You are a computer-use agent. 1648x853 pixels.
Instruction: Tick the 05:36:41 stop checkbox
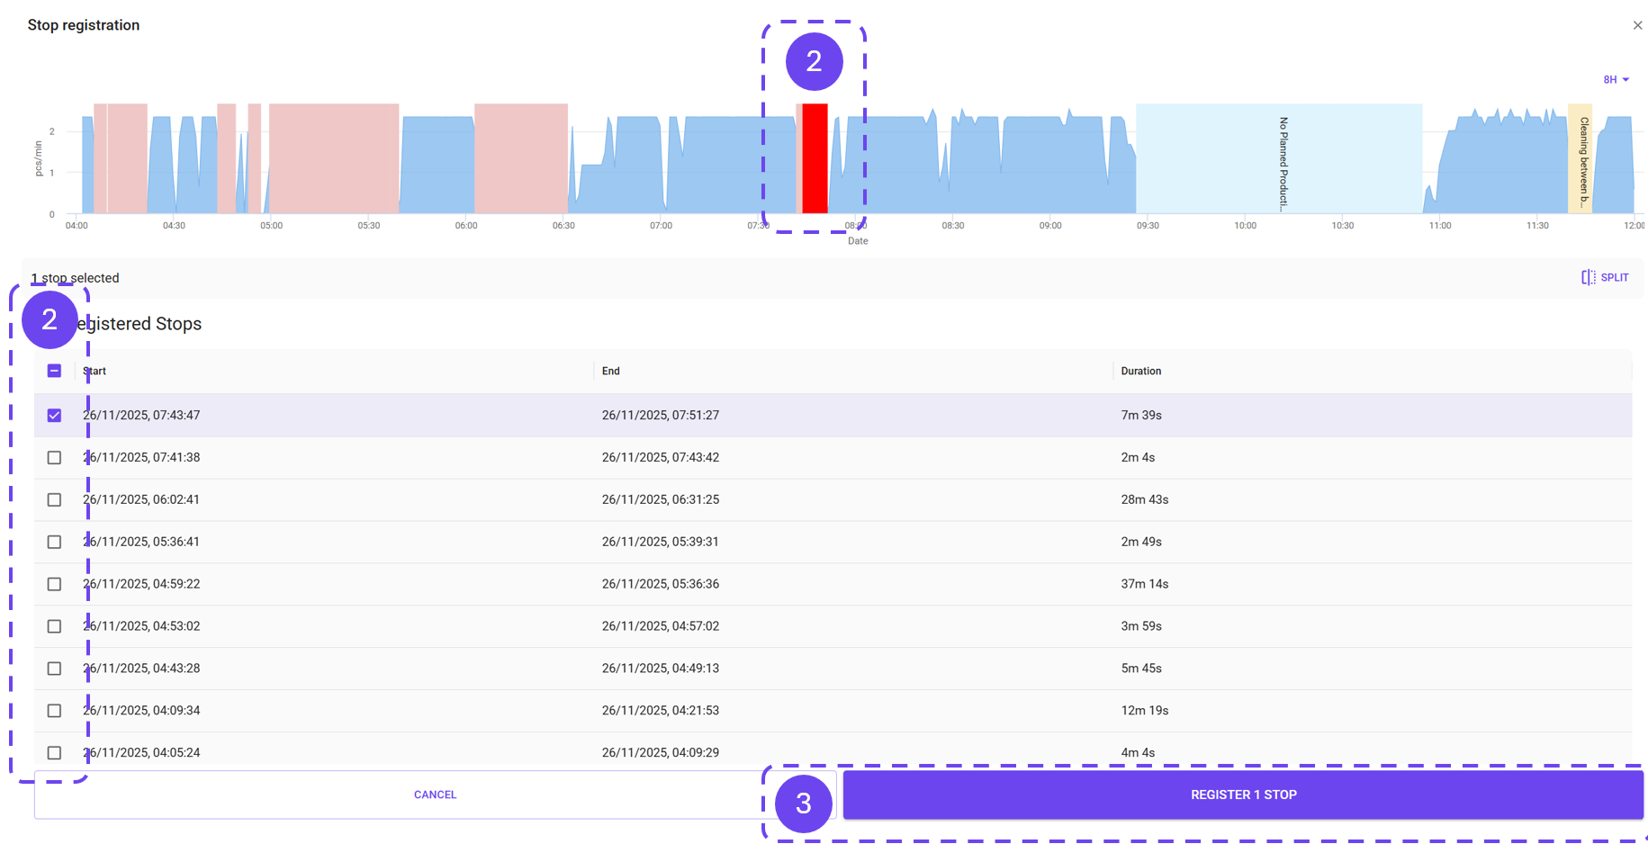tap(54, 542)
